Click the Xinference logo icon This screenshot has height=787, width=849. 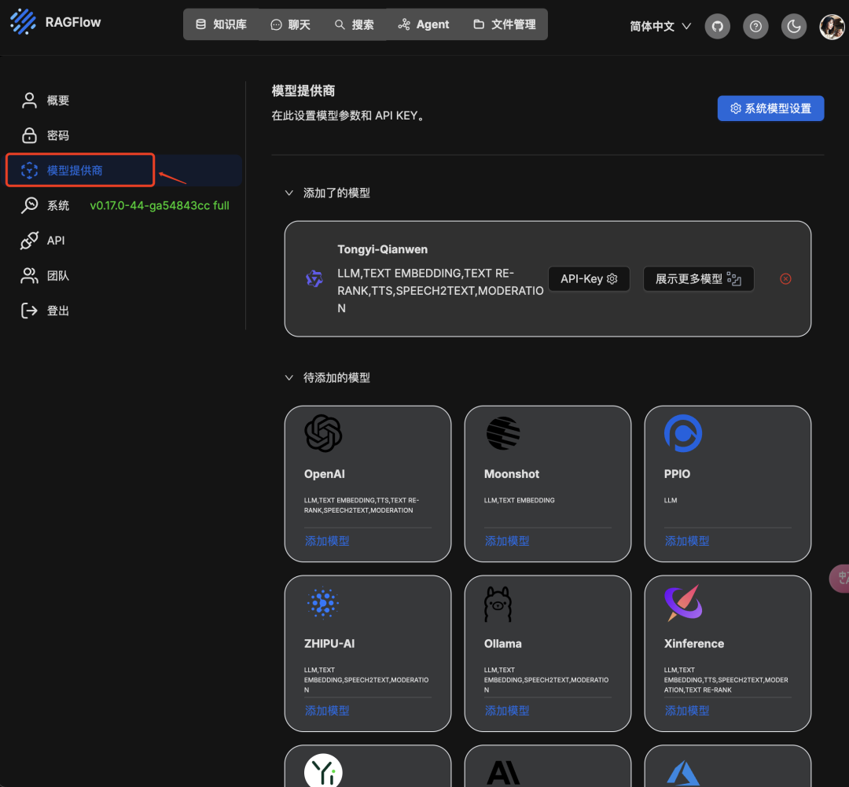click(x=683, y=602)
